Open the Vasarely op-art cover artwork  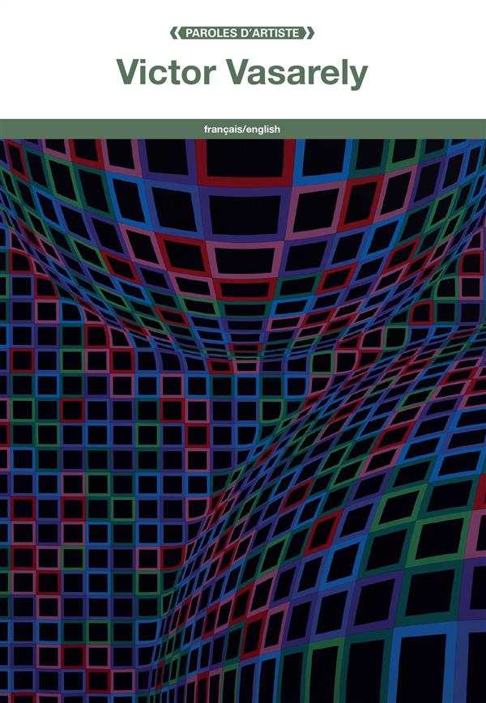[243, 421]
